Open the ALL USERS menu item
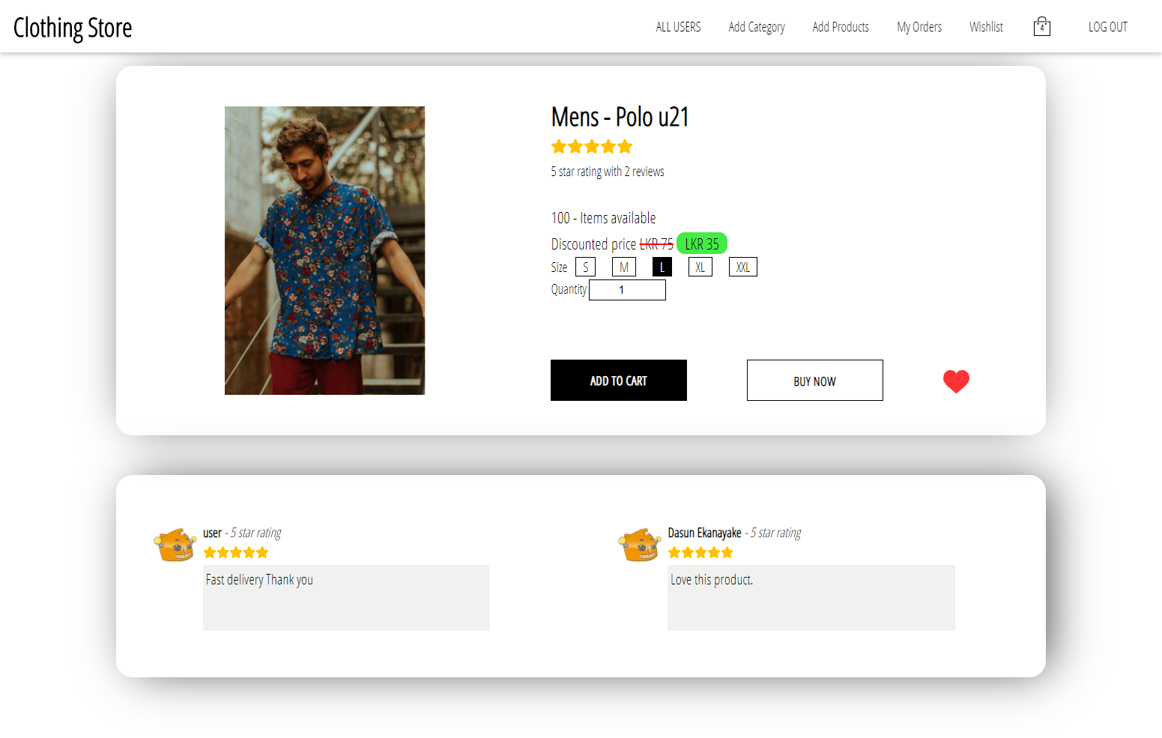 678,27
